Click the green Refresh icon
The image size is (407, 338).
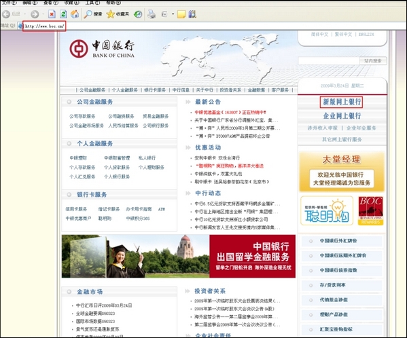click(63, 14)
